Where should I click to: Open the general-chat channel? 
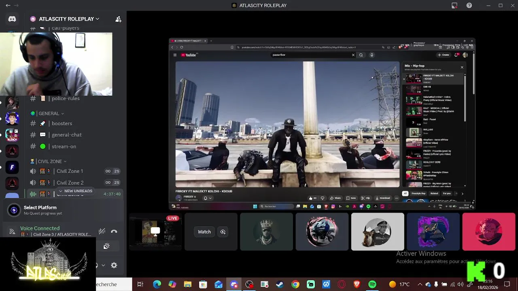point(66,135)
